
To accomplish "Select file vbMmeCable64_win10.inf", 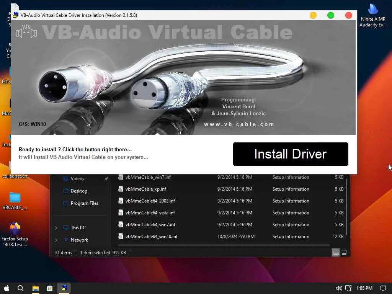I will (152, 237).
